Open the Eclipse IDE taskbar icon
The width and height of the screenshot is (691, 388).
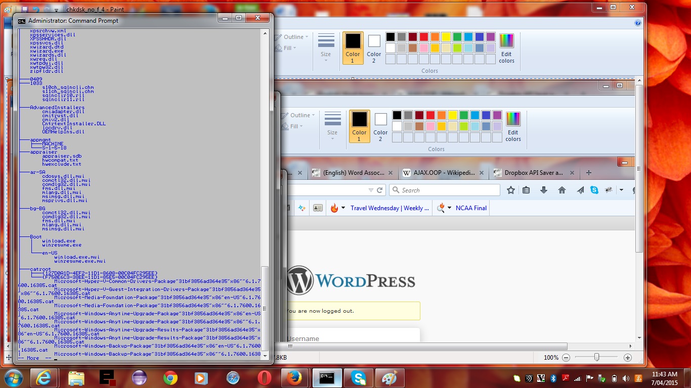point(139,377)
